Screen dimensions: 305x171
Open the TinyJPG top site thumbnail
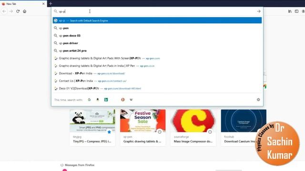click(92, 121)
